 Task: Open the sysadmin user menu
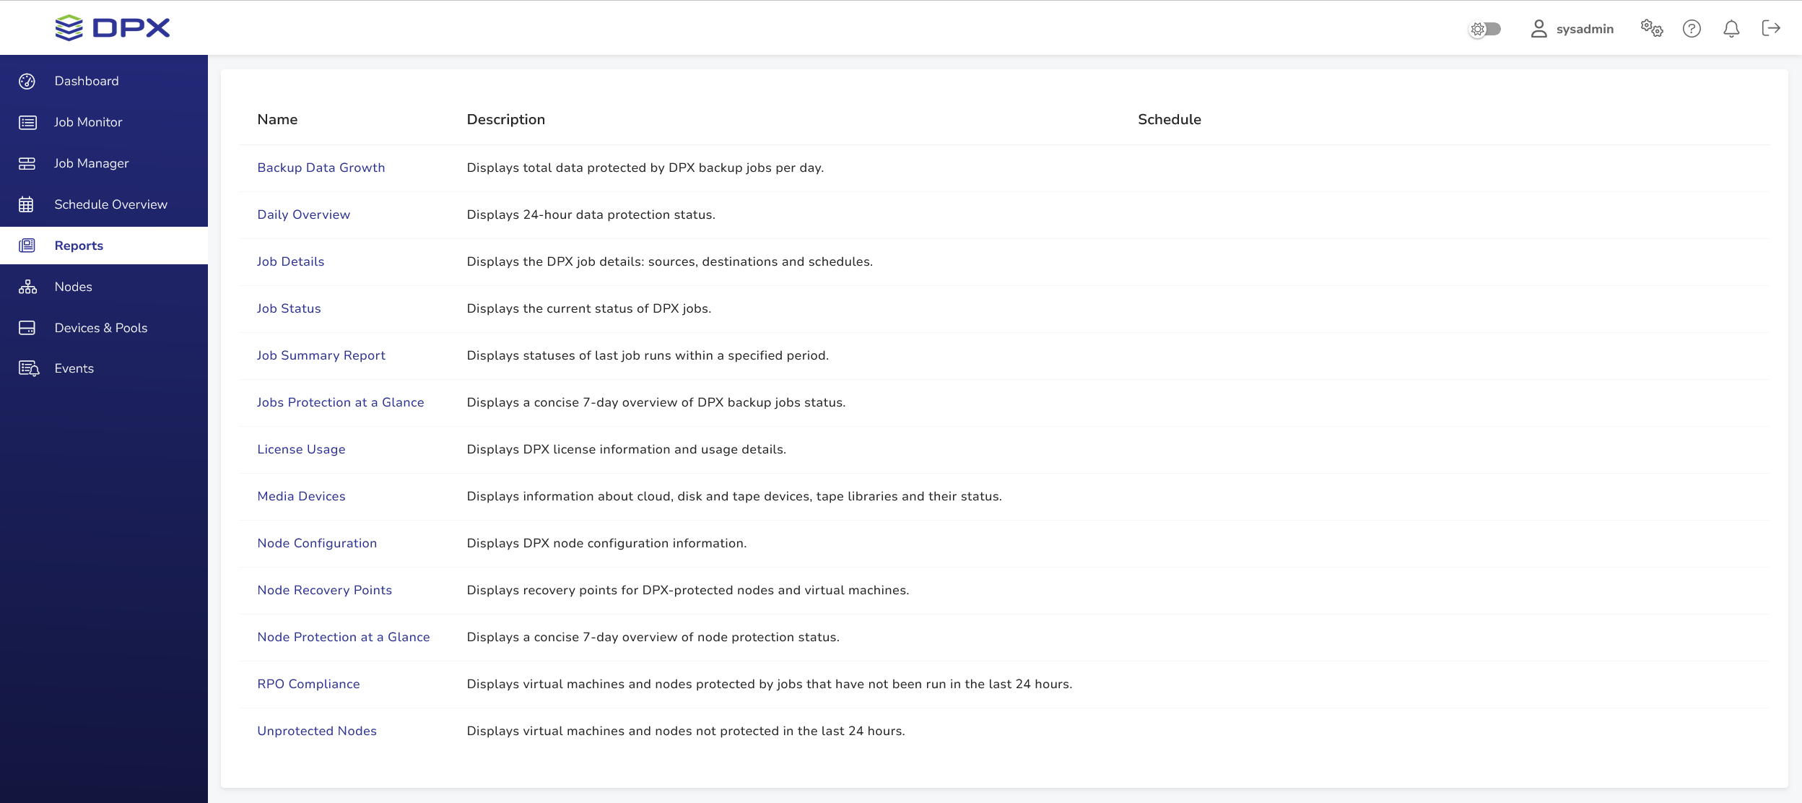(1572, 29)
